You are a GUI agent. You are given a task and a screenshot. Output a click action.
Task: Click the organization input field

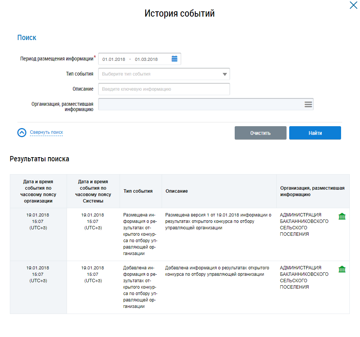click(x=201, y=104)
